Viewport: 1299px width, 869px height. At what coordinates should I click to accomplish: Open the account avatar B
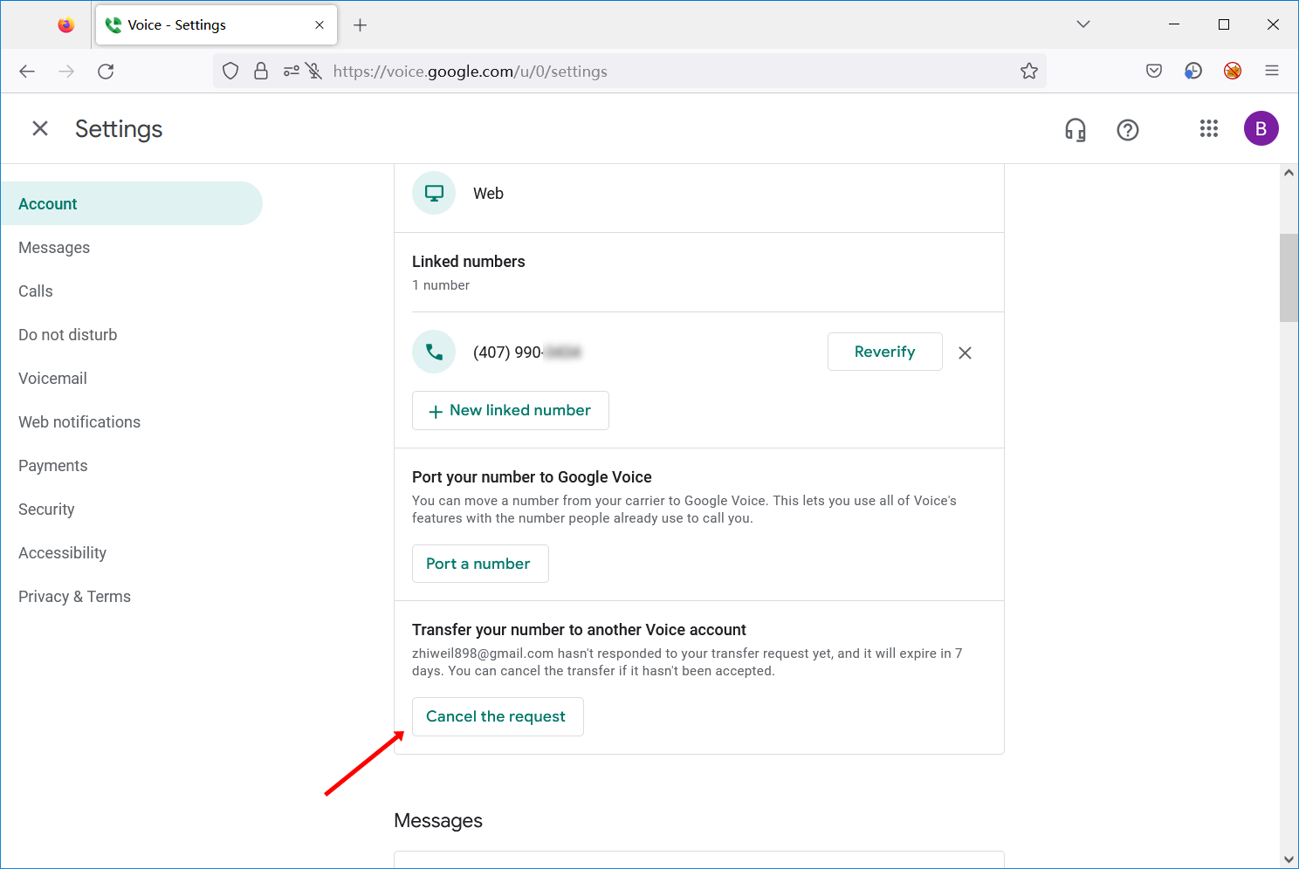(x=1261, y=129)
